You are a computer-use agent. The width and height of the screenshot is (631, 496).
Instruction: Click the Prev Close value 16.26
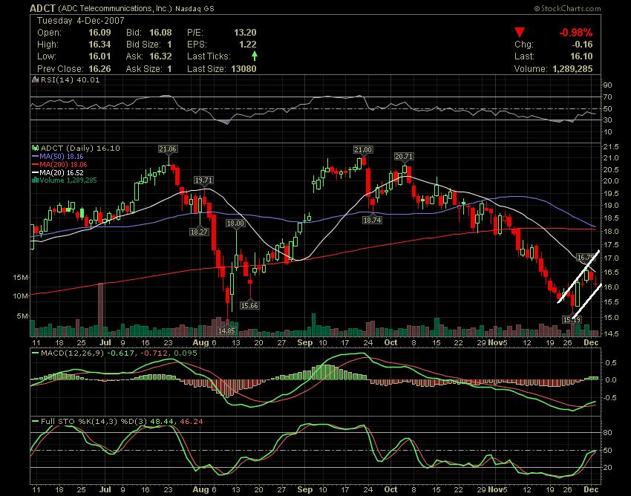point(99,69)
